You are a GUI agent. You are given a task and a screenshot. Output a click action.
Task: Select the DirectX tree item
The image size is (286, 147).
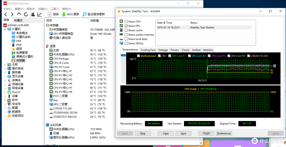(x=14, y=92)
